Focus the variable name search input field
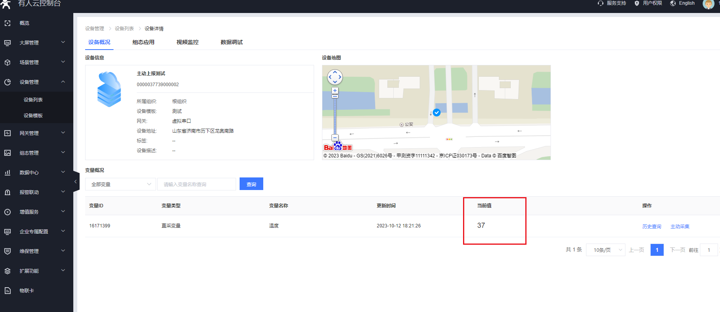The width and height of the screenshot is (720, 312). (x=196, y=184)
